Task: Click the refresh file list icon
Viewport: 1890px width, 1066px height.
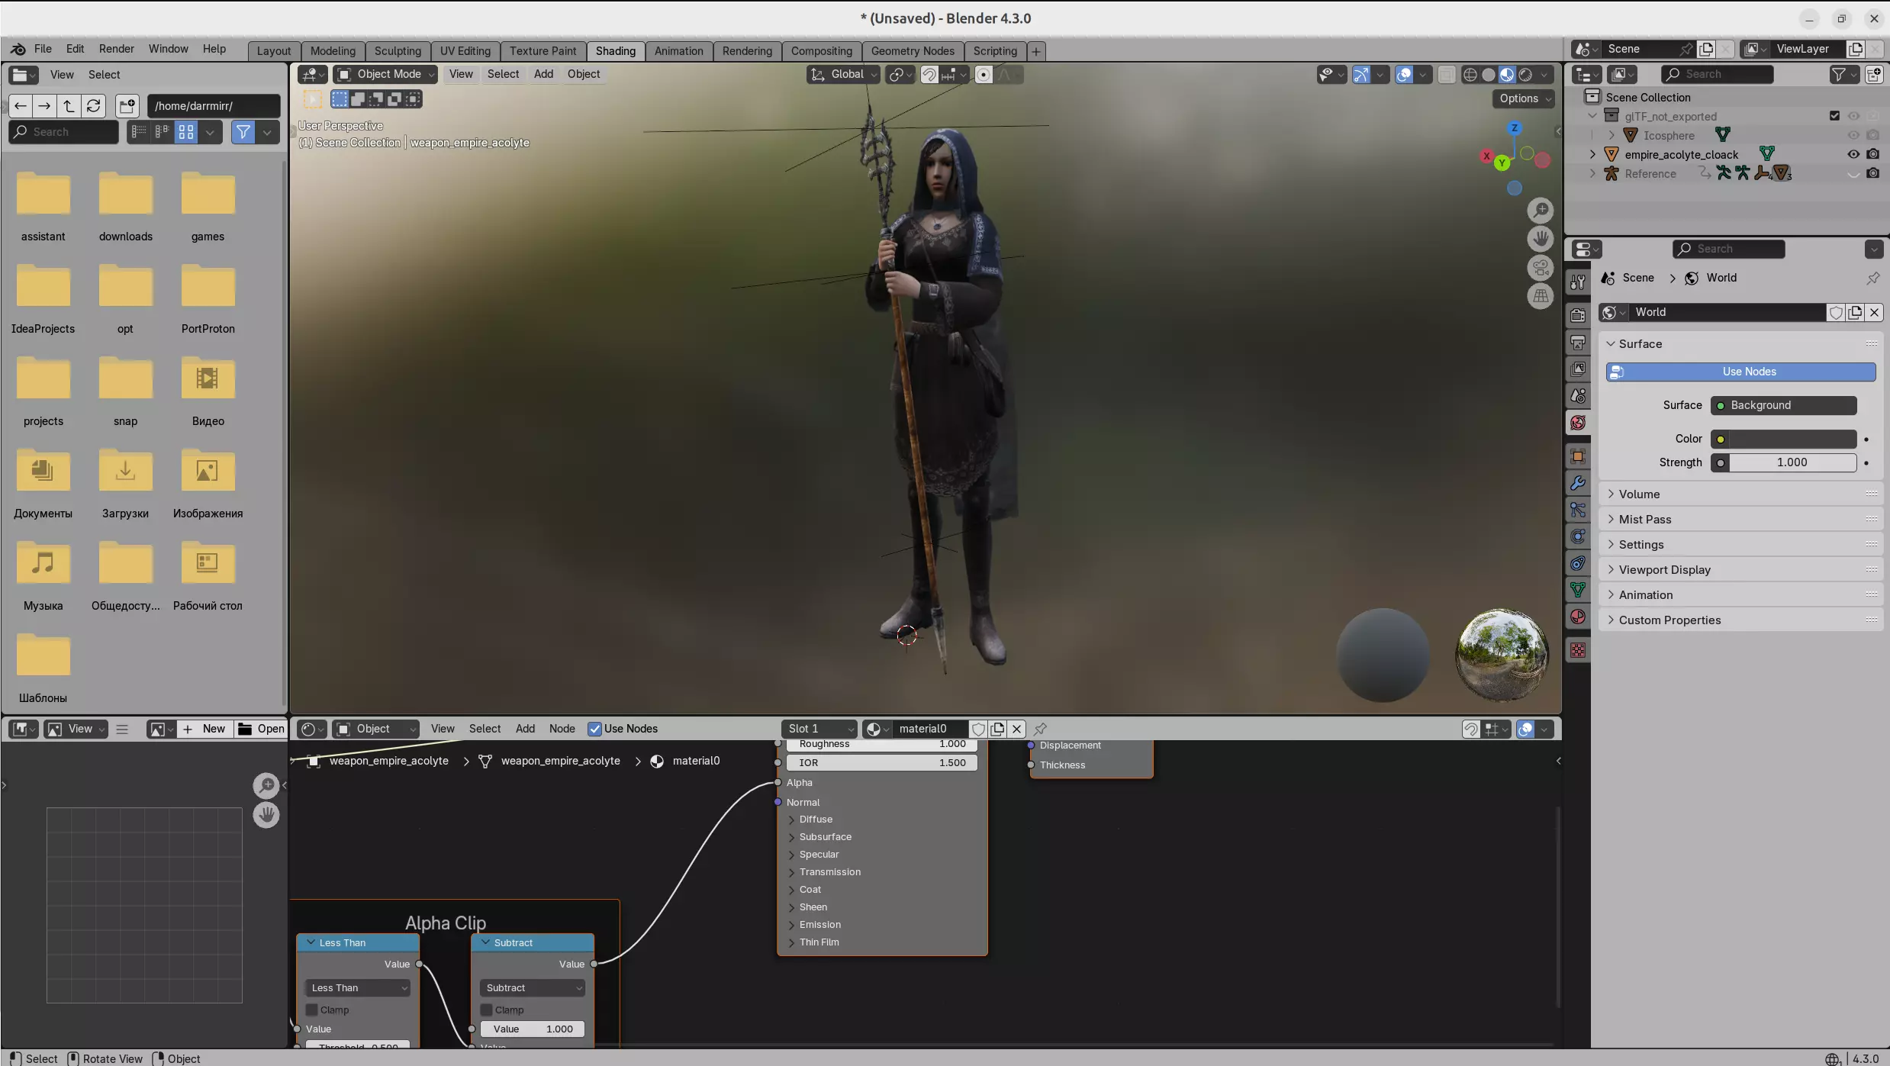Action: point(93,106)
